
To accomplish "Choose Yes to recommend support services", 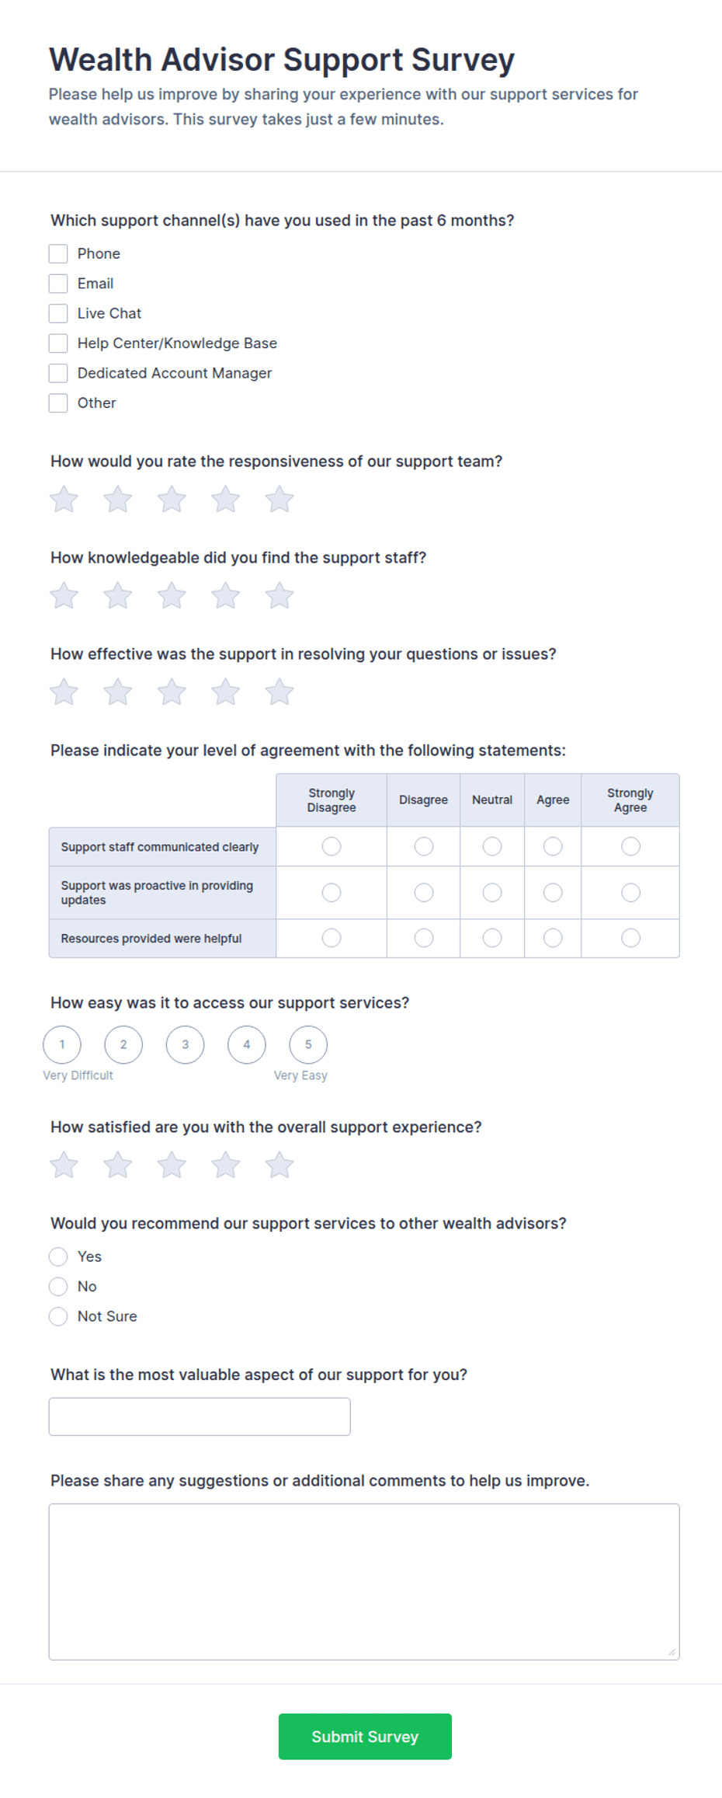I will pos(58,1257).
